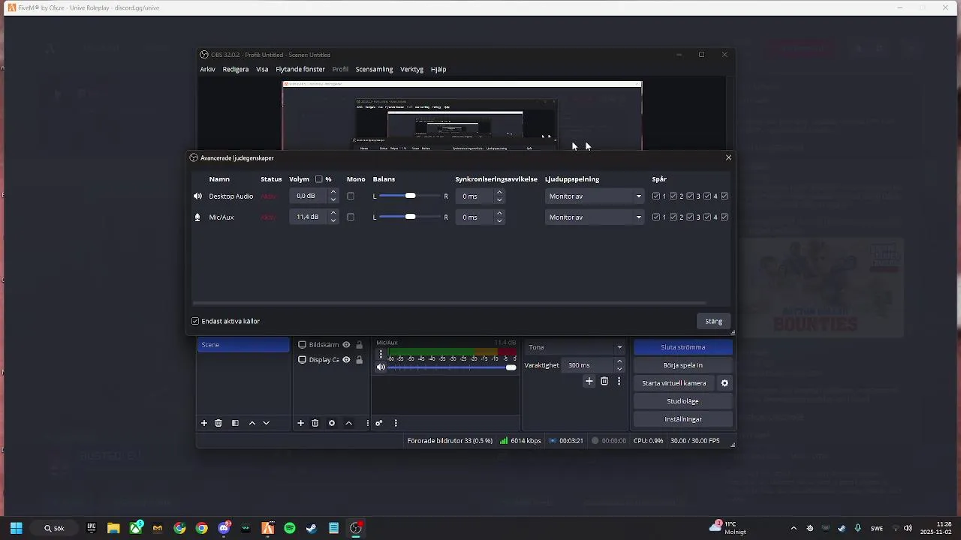Click Sluta strömma button
Image resolution: width=961 pixels, height=540 pixels.
click(x=683, y=347)
